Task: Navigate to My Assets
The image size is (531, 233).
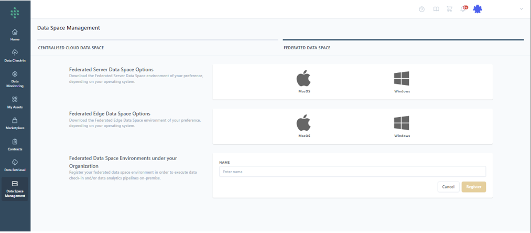Action: pyautogui.click(x=15, y=102)
